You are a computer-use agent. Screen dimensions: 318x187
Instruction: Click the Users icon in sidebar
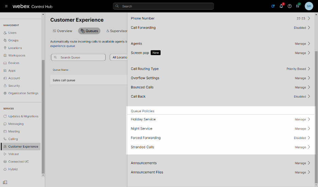coord(5,33)
